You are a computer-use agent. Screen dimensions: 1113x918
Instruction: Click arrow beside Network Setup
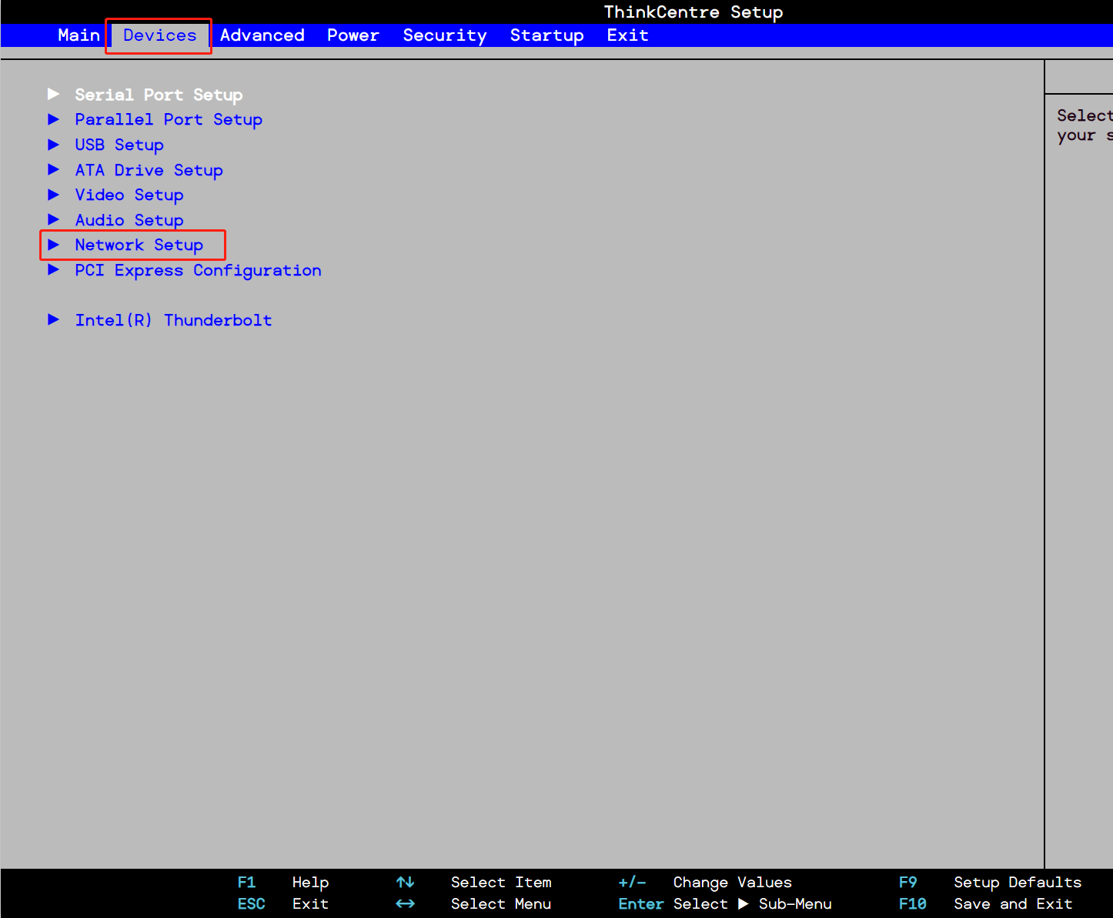53,245
